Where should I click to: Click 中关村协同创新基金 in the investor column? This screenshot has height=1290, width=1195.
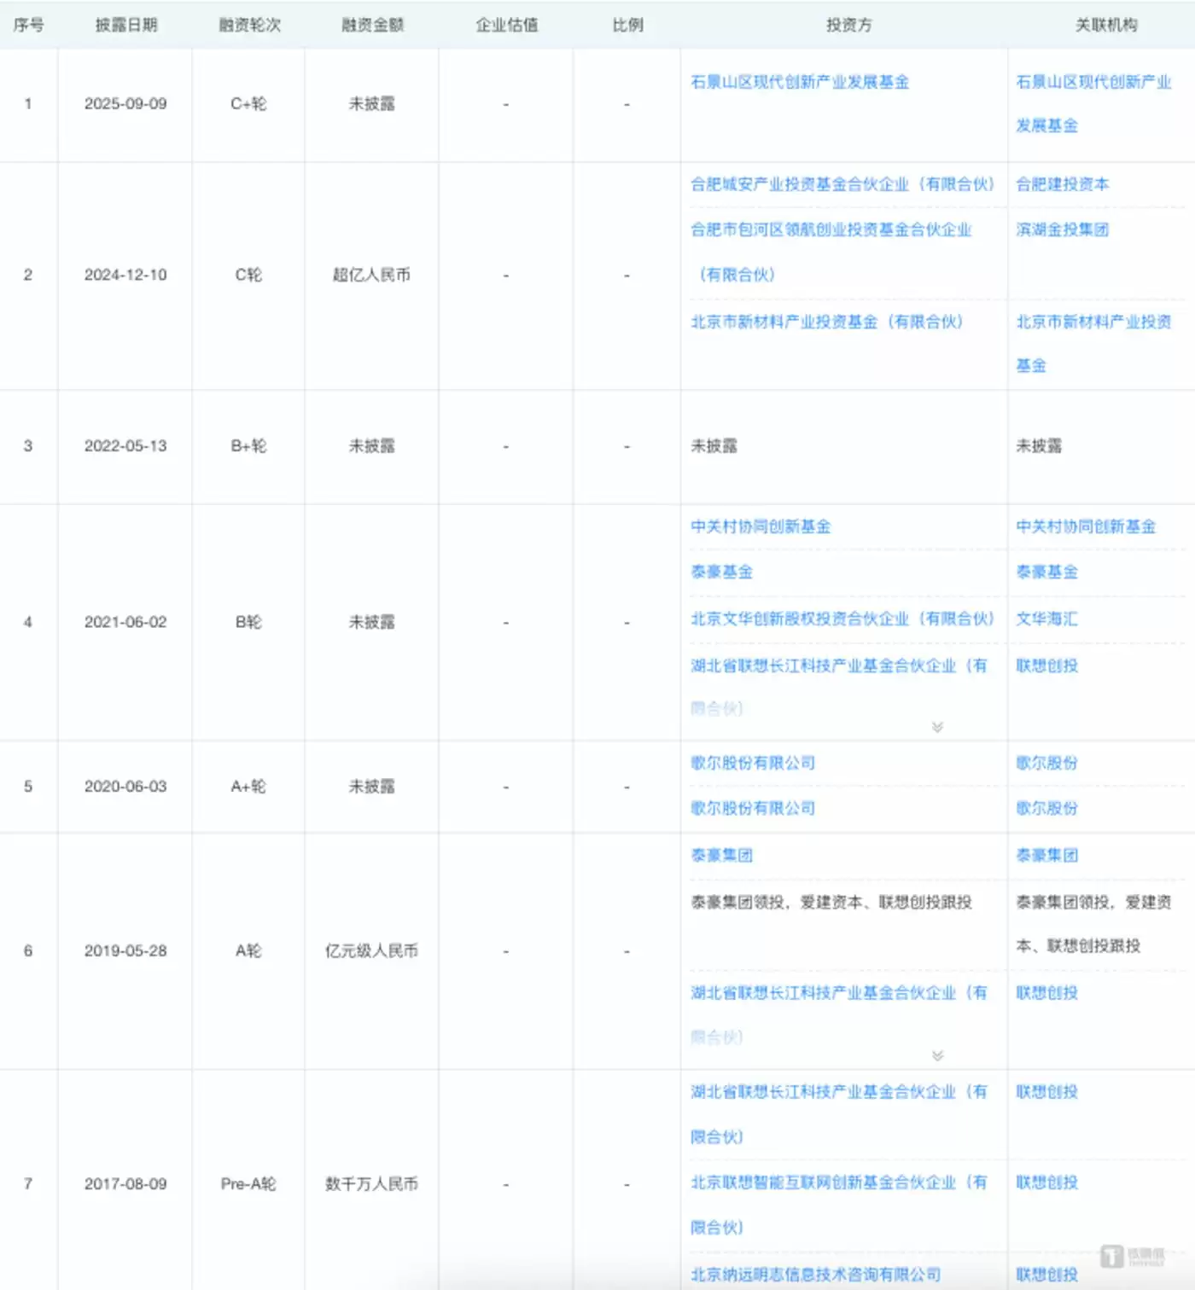[x=760, y=526]
